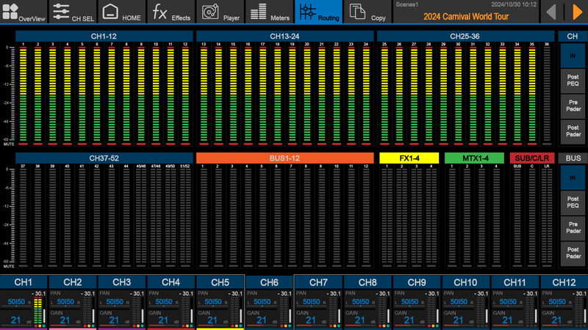Image resolution: width=588 pixels, height=330 pixels.
Task: Click the CH11 GAIN 21 value
Action: pos(506,320)
